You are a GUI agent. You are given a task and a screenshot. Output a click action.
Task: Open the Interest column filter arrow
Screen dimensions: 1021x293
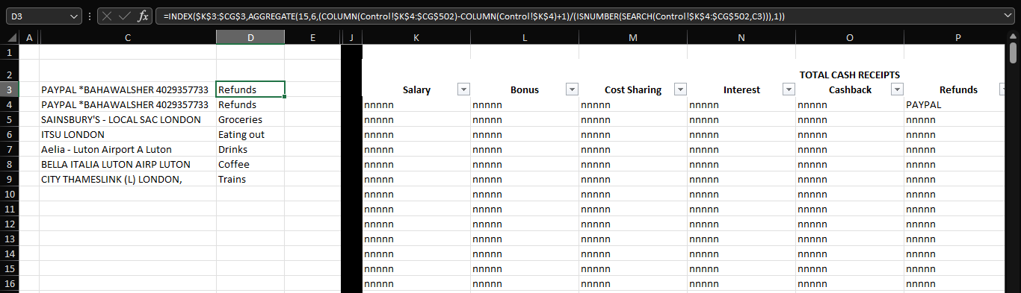click(x=789, y=89)
